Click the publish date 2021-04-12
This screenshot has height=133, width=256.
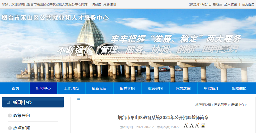(145, 127)
